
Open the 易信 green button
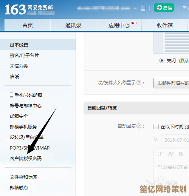(x=164, y=8)
